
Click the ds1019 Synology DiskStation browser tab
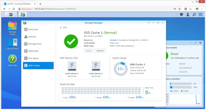coord(20,4)
